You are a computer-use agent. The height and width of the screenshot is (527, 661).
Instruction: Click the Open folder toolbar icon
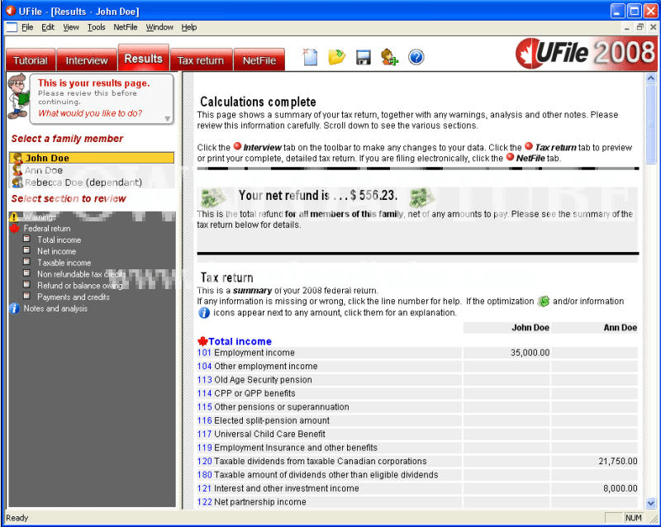[x=336, y=57]
